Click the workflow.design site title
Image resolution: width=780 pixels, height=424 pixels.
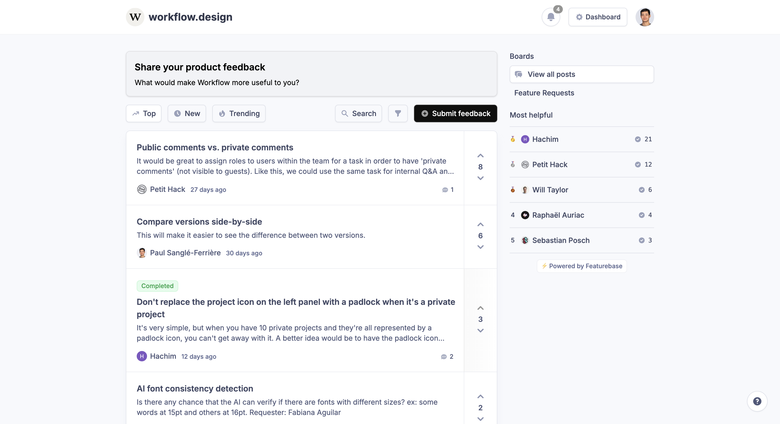pyautogui.click(x=190, y=17)
